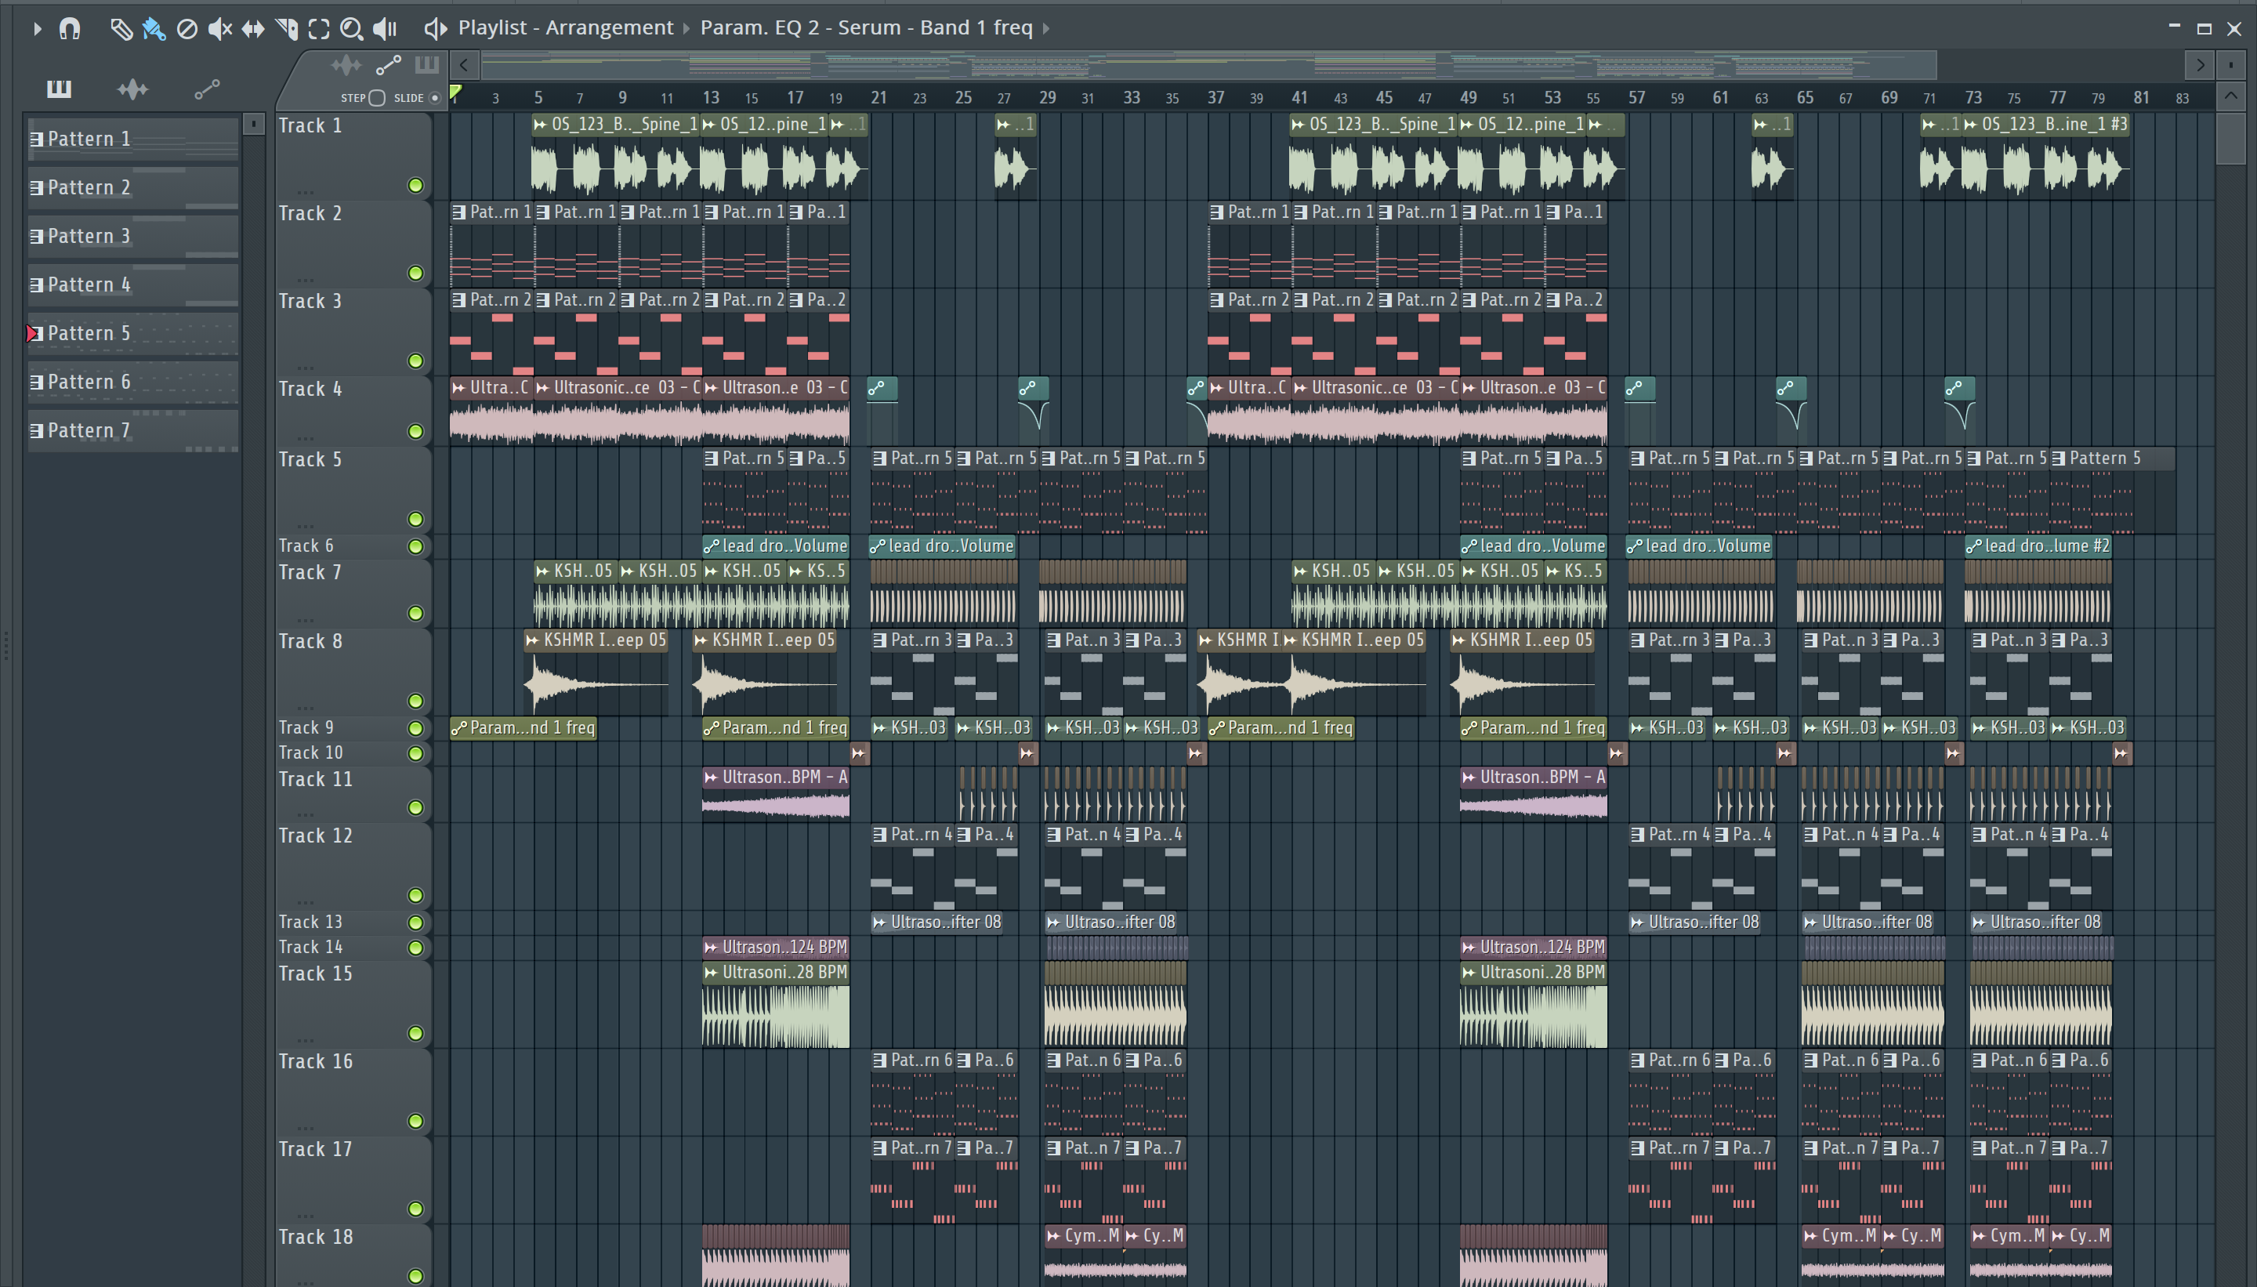The image size is (2257, 1287).
Task: Click the horizontal timeline overview scrollbar
Action: pos(1208,64)
